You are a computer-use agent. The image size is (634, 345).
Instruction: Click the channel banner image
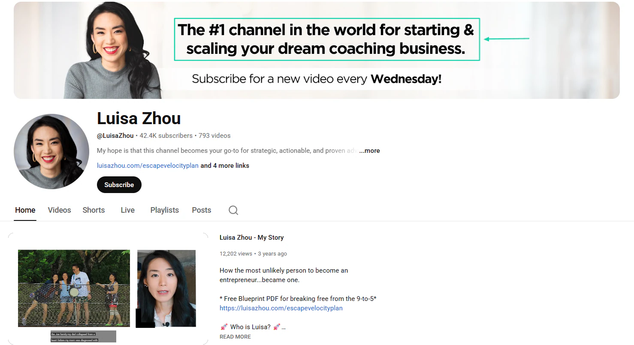[317, 50]
